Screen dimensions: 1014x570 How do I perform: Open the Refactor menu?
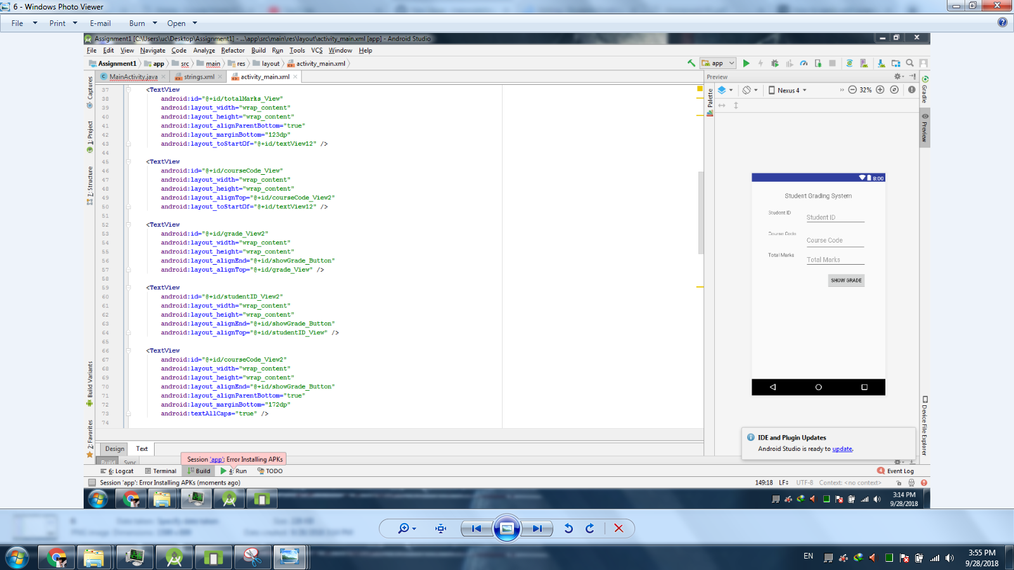[233, 51]
